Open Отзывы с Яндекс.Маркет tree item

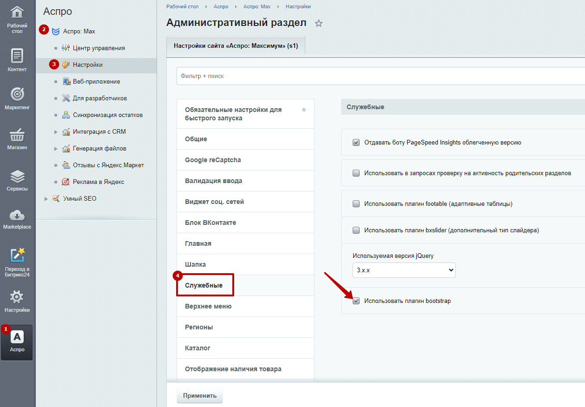coord(108,165)
